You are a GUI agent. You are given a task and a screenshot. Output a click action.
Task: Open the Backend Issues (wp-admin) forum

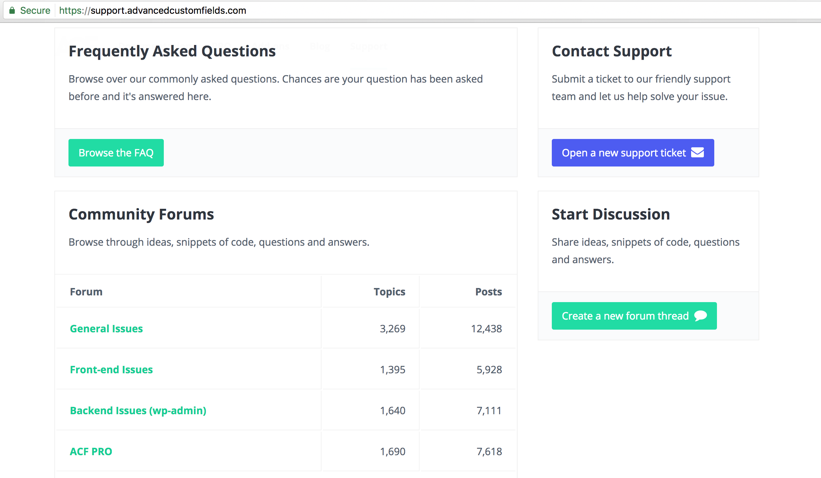tap(138, 411)
